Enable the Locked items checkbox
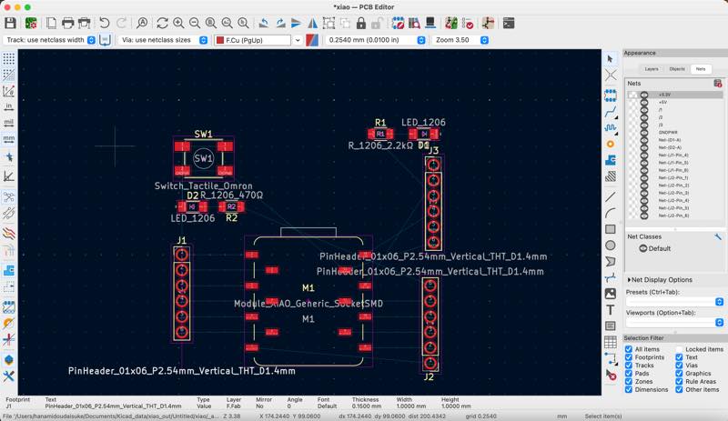Viewport: 728px width, 421px height. (x=679, y=349)
